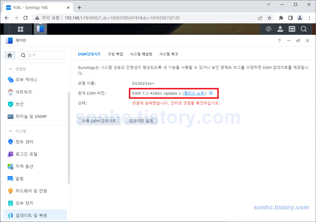Open Control Panel help question mark
Image resolution: width=316 pixels, height=222 pixels.
coord(279,41)
